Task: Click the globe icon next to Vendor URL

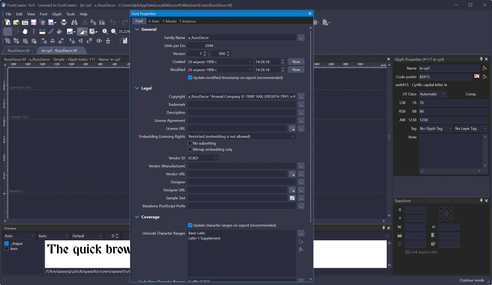Action: (292, 174)
